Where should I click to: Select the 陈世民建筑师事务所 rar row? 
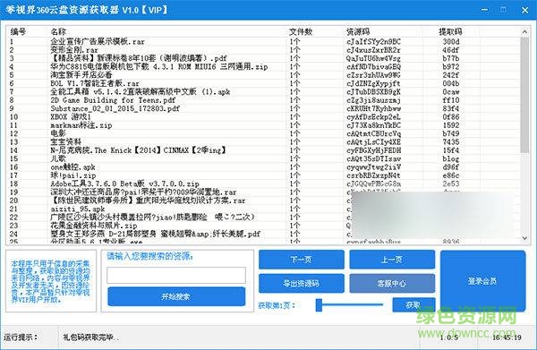point(264,201)
